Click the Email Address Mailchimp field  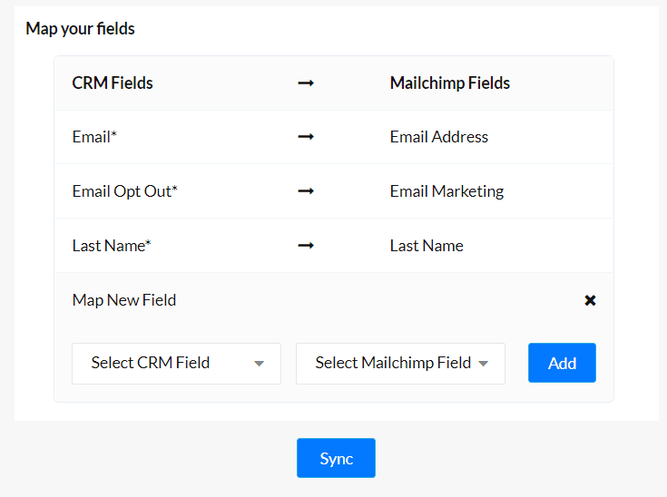(x=439, y=137)
